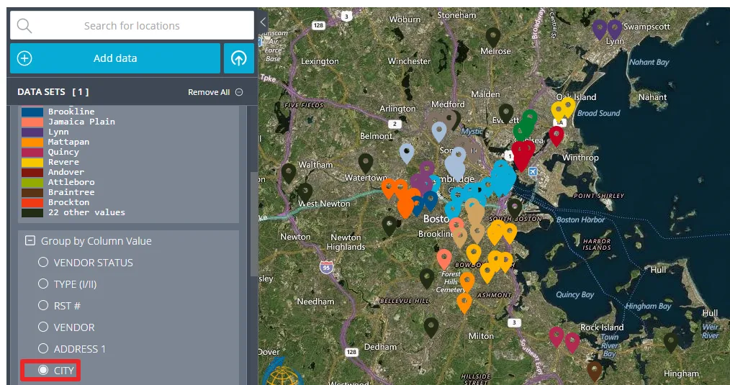Image resolution: width=730 pixels, height=385 pixels.
Task: Click the Search for locations field
Action: (132, 26)
